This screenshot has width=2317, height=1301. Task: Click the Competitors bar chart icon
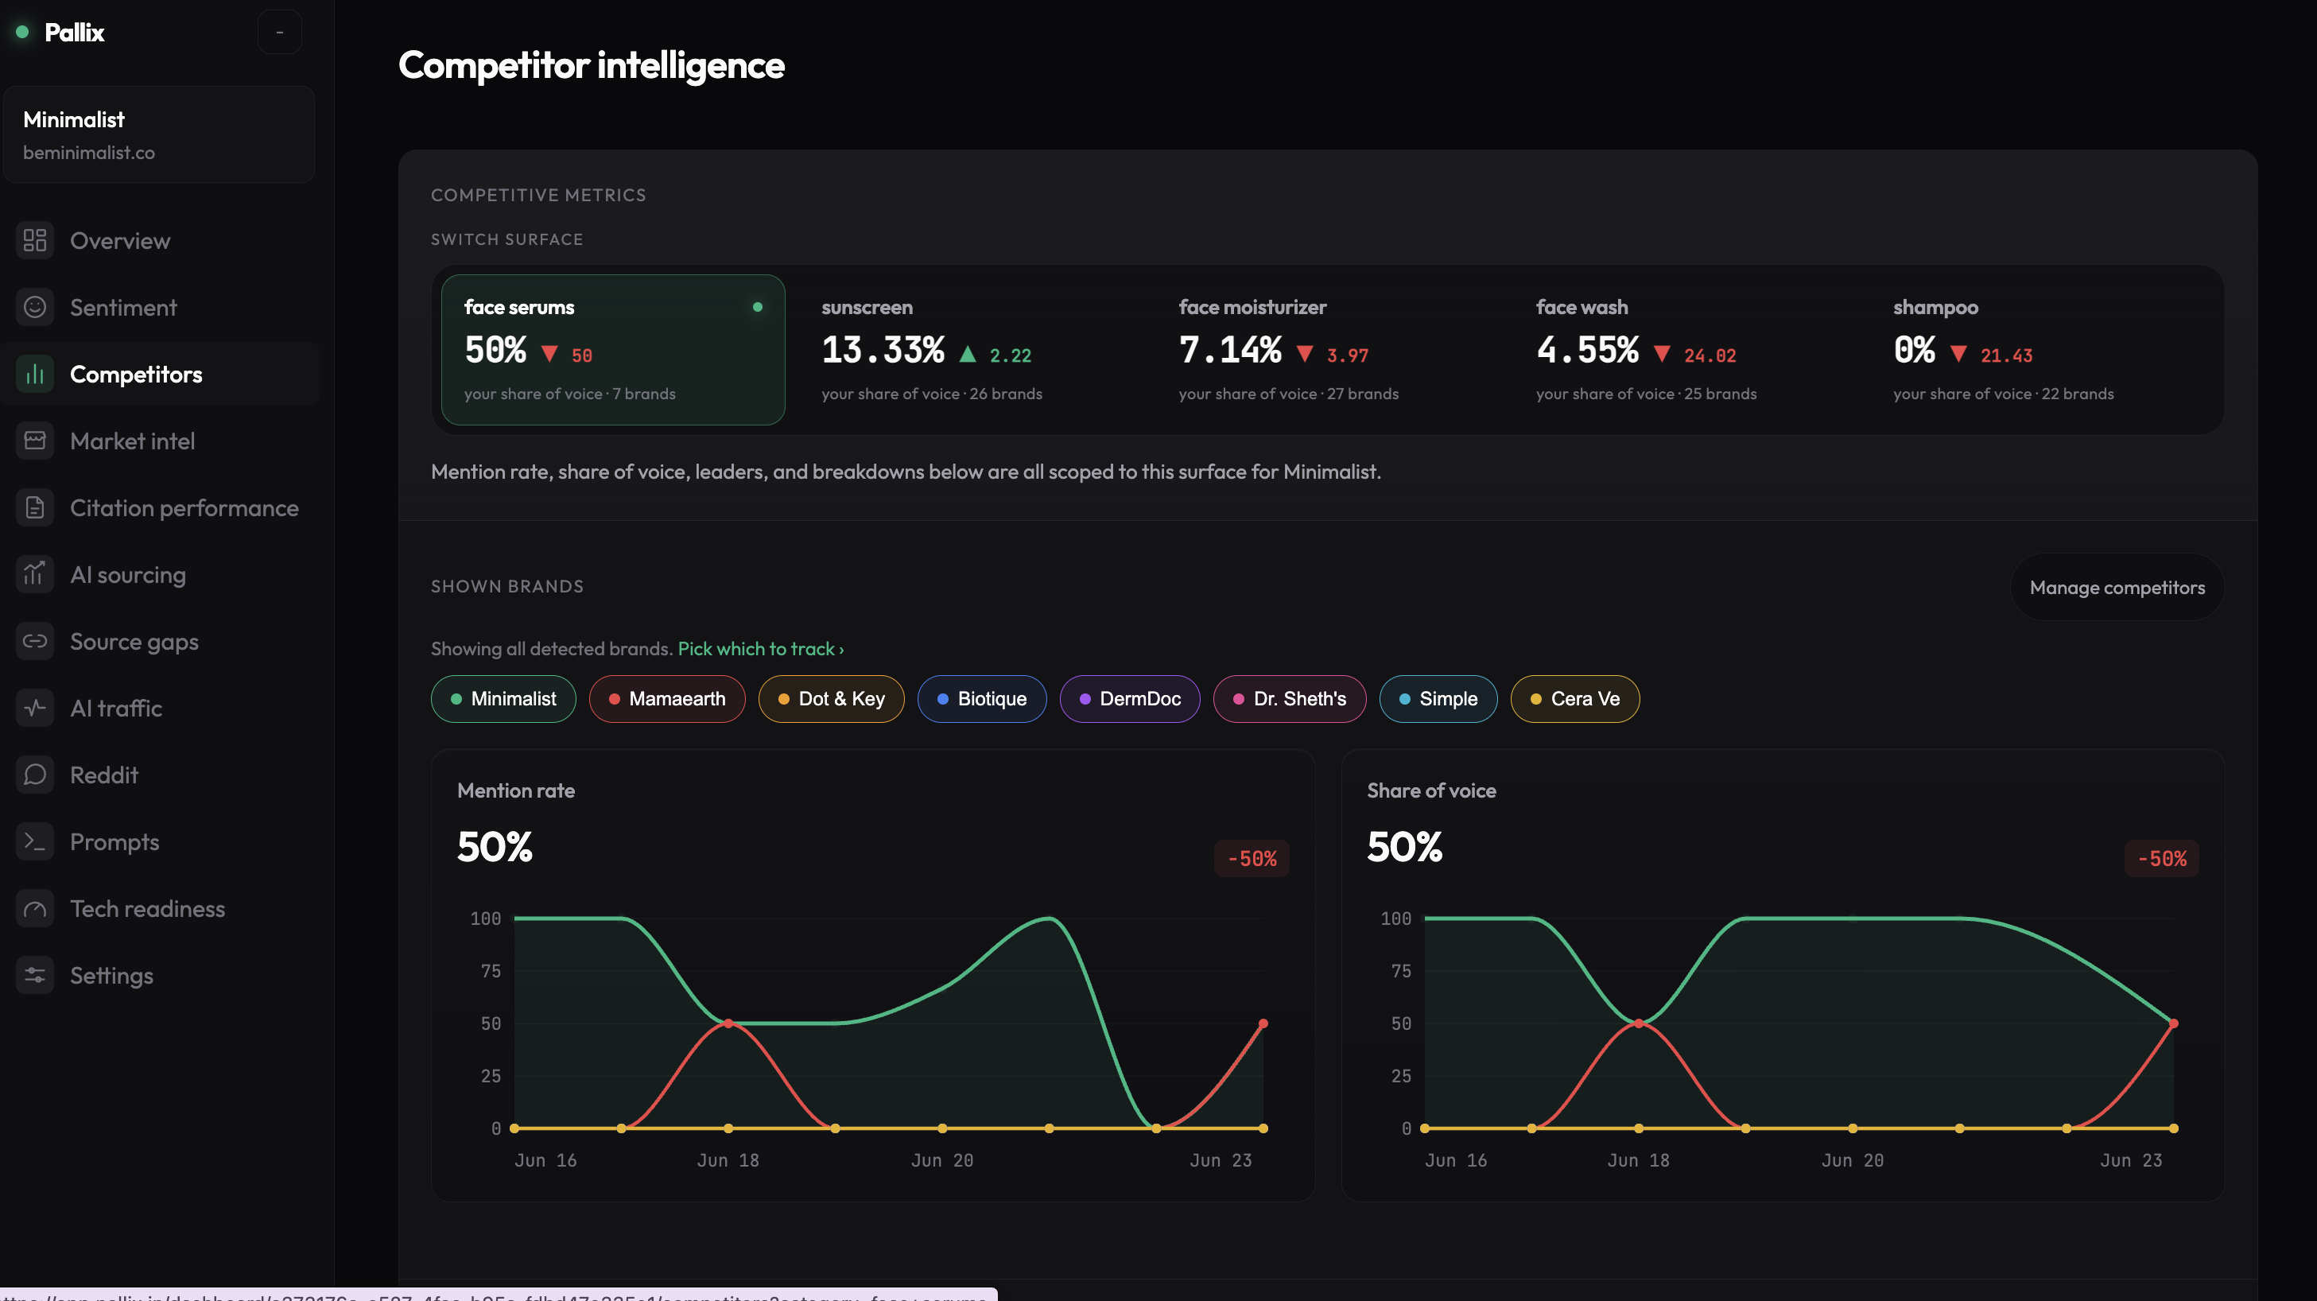point(35,374)
